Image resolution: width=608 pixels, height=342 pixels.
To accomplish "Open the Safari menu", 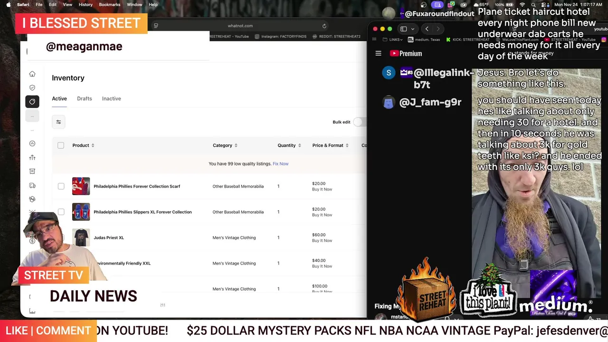I will 23,5.
